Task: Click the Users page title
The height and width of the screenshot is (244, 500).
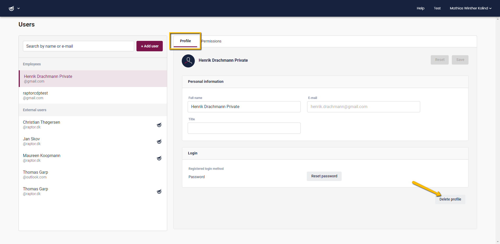Action: click(x=27, y=24)
